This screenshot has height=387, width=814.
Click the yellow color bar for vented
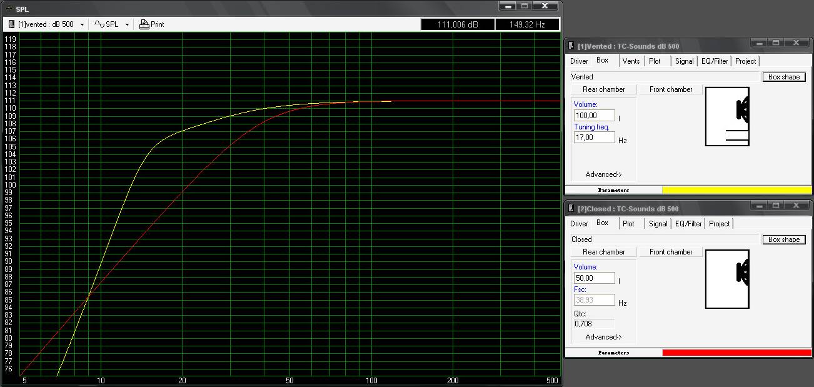(736, 190)
